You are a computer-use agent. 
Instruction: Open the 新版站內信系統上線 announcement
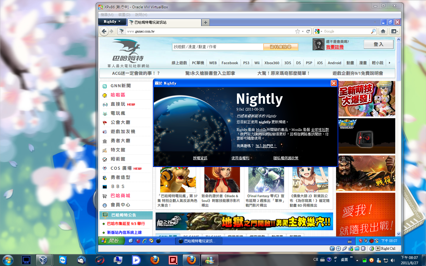coord(124,232)
